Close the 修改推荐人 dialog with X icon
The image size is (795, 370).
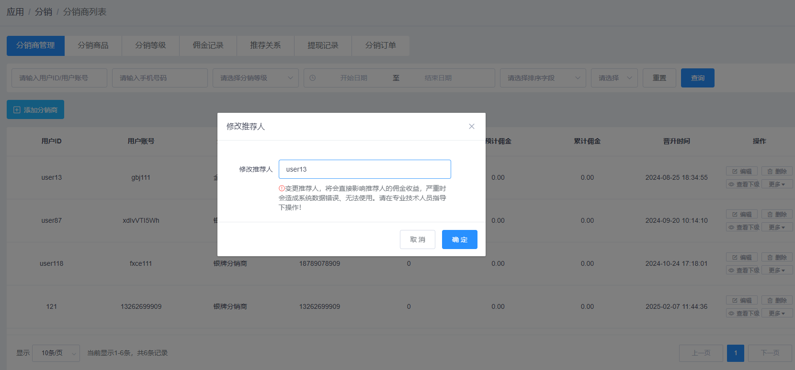pyautogui.click(x=472, y=126)
